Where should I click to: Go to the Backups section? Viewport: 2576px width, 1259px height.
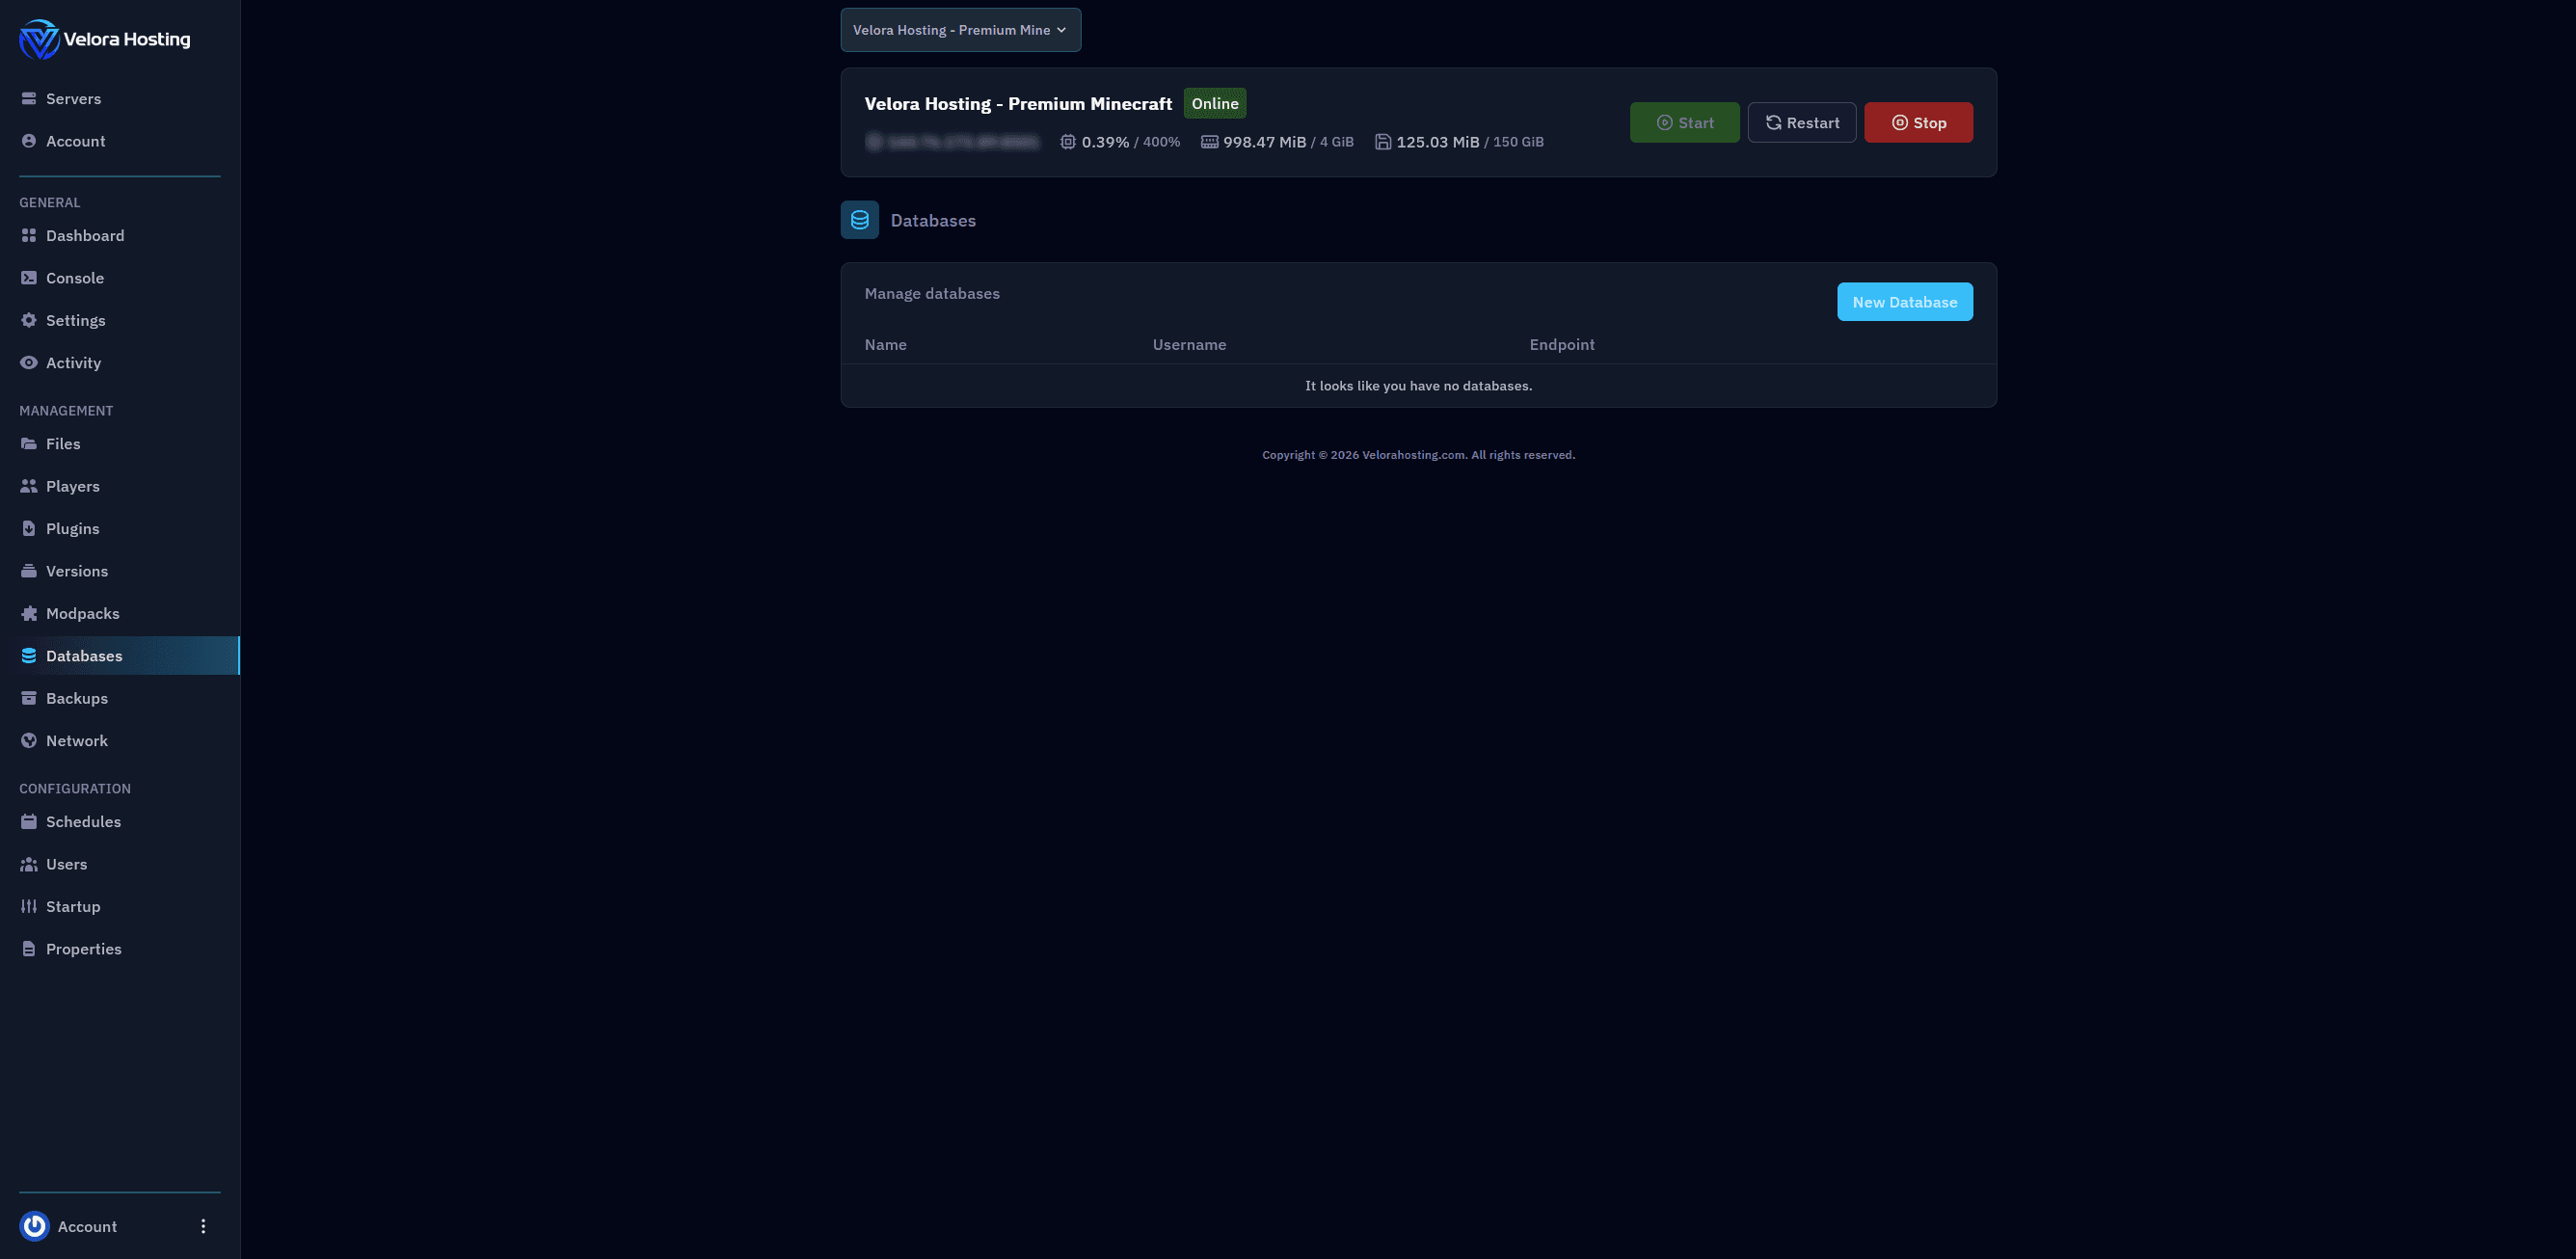coord(76,698)
